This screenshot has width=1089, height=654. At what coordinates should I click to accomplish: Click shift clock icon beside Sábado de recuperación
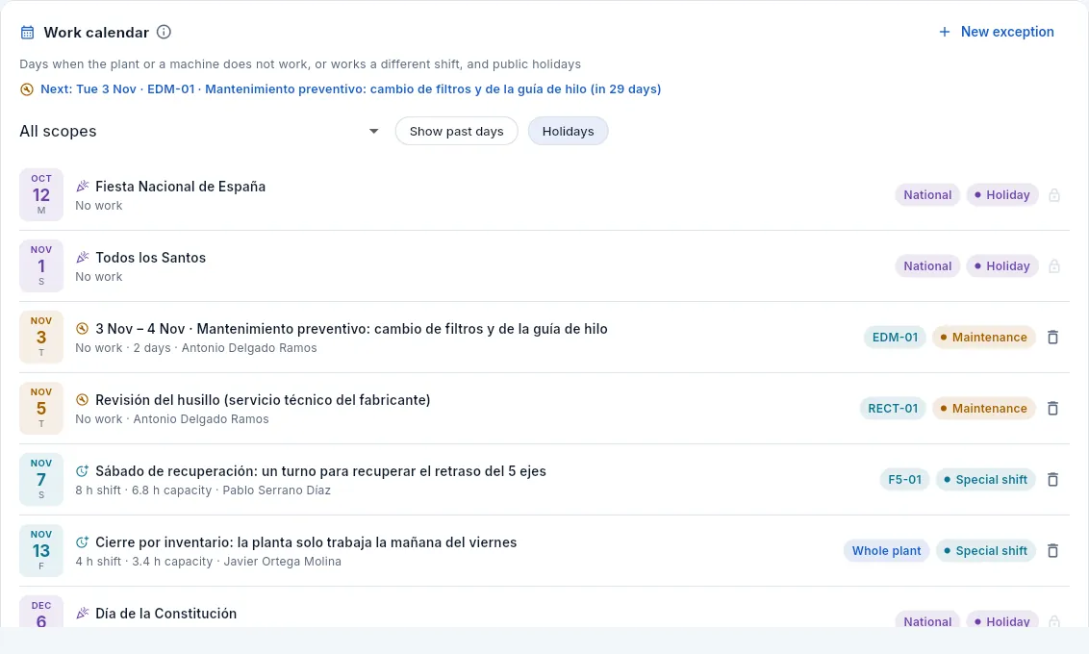coord(82,471)
